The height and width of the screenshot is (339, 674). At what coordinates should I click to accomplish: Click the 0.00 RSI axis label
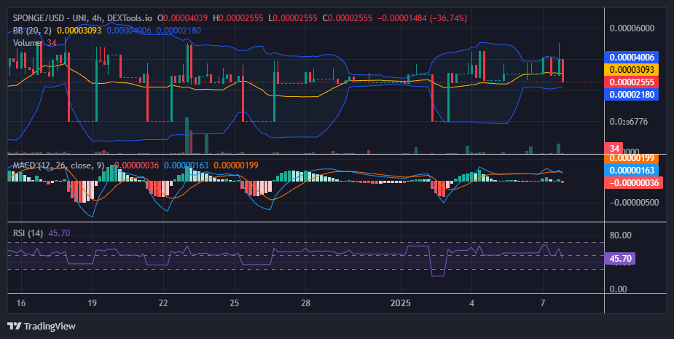[x=618, y=289]
